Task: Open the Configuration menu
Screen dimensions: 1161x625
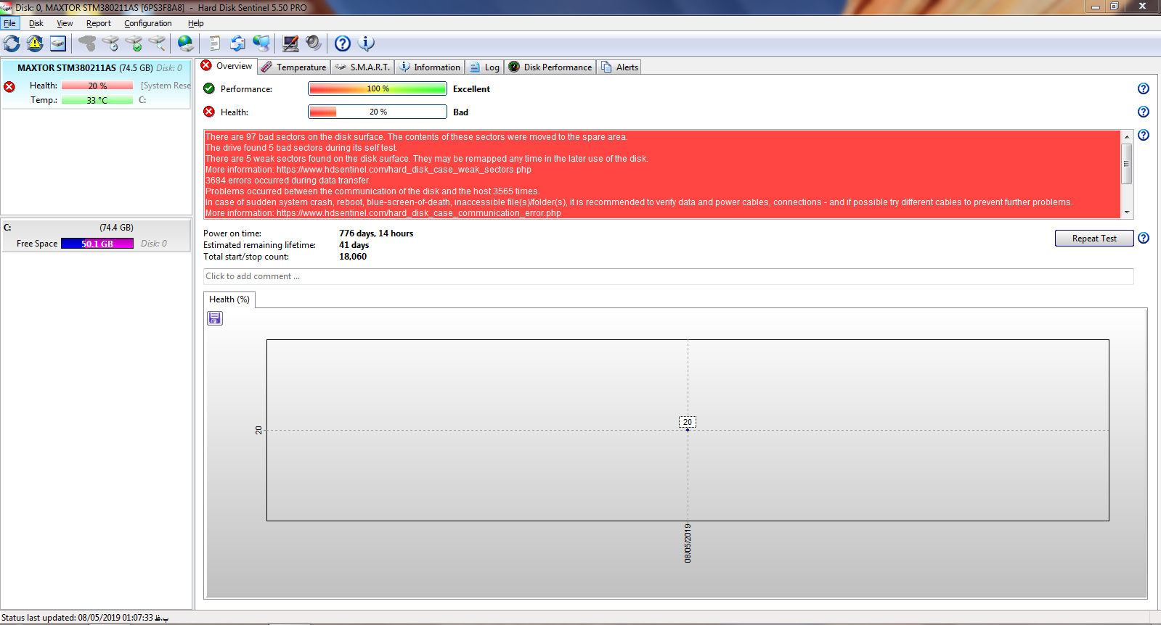Action: pyautogui.click(x=148, y=23)
